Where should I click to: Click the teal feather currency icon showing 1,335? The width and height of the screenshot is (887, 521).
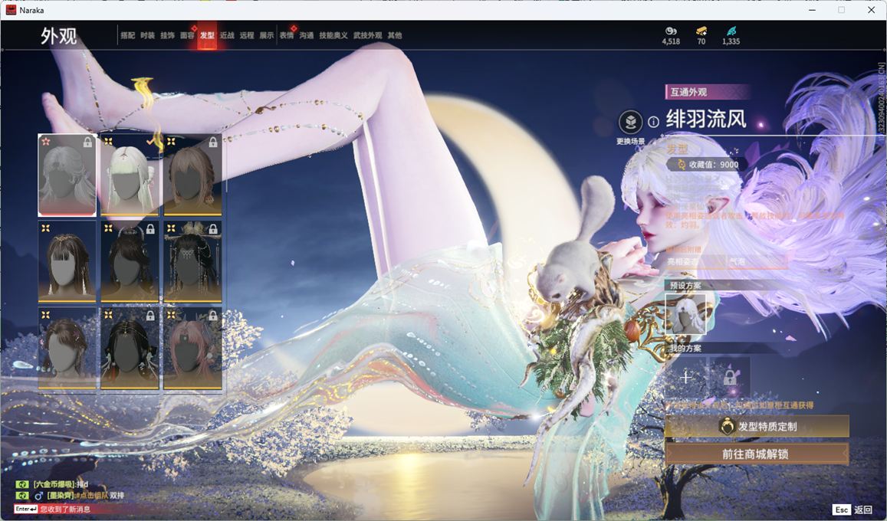coord(731,31)
